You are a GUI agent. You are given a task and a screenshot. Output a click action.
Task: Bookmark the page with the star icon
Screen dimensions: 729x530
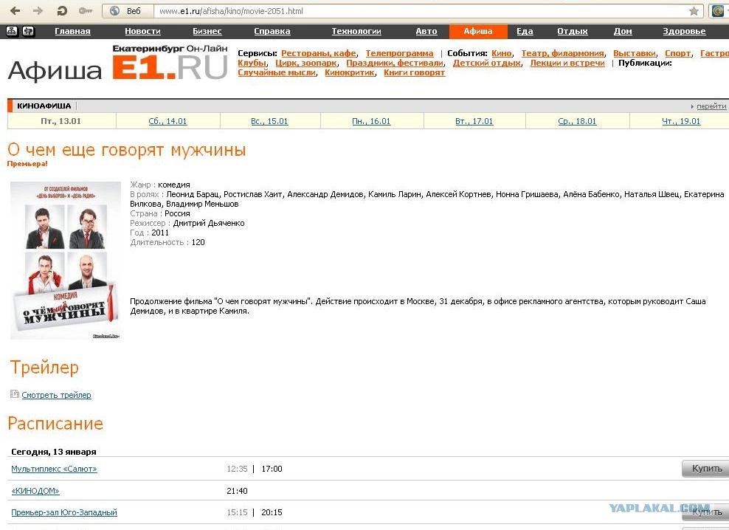(694, 11)
